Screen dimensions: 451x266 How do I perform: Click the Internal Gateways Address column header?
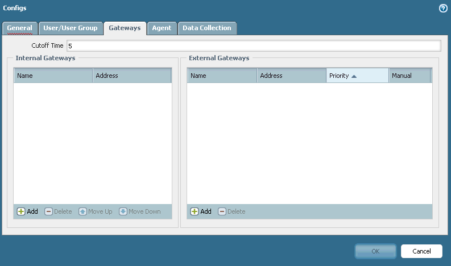click(131, 76)
